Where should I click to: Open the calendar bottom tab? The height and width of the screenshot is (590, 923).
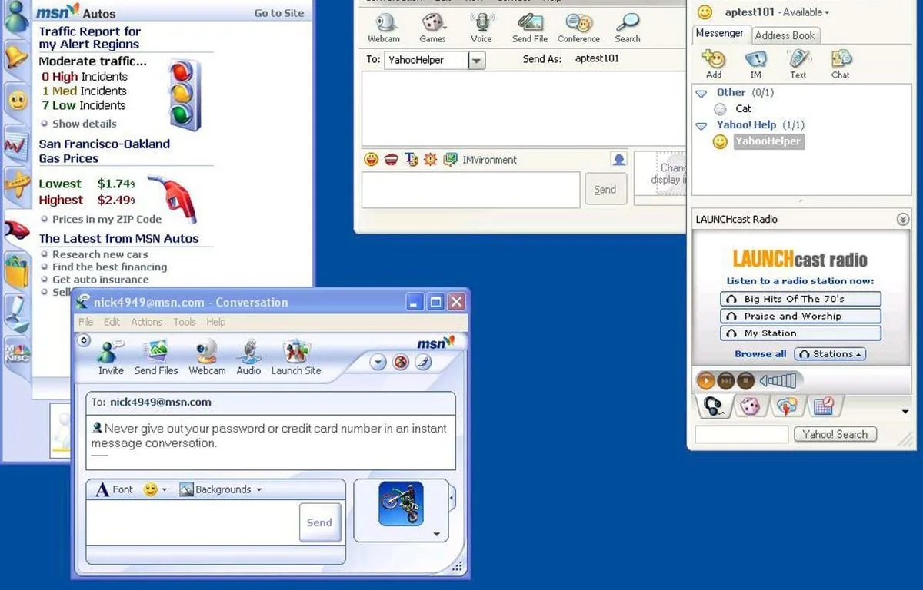(x=823, y=406)
